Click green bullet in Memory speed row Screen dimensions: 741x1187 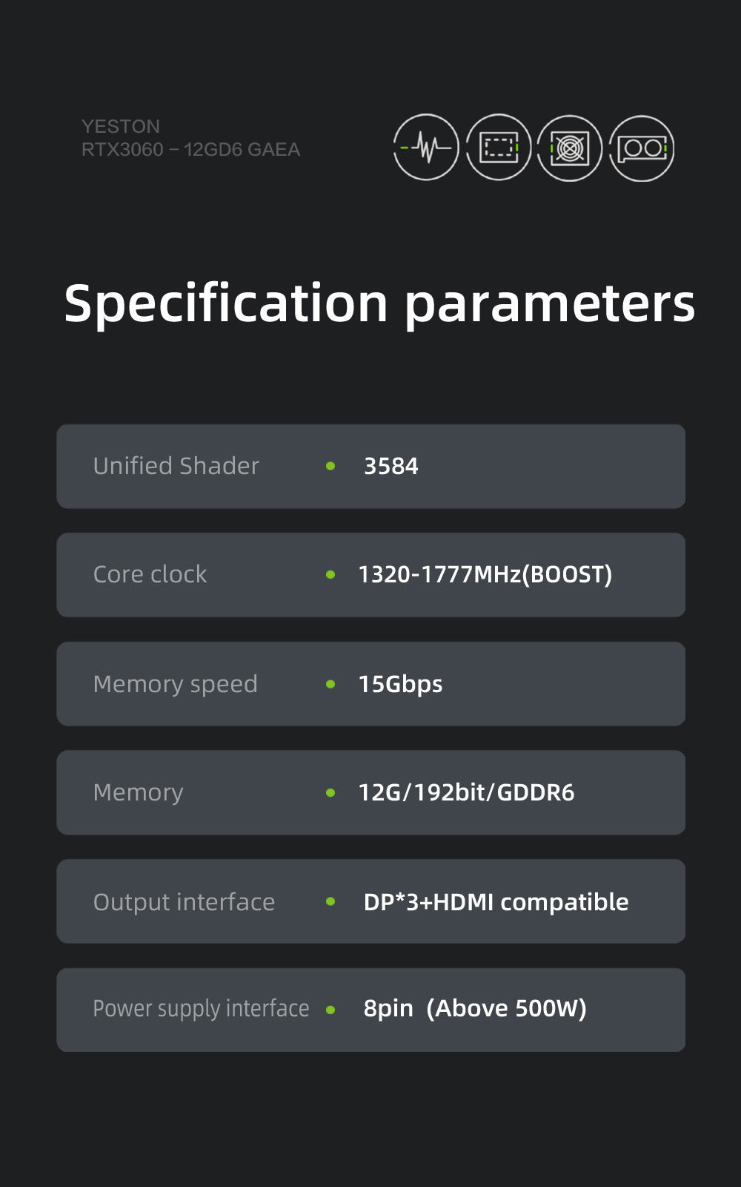(x=330, y=684)
